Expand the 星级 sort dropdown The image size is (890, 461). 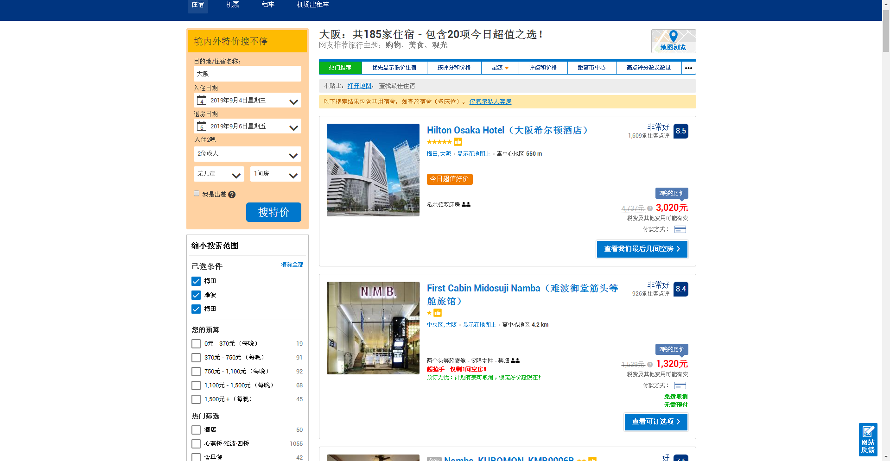pos(500,68)
